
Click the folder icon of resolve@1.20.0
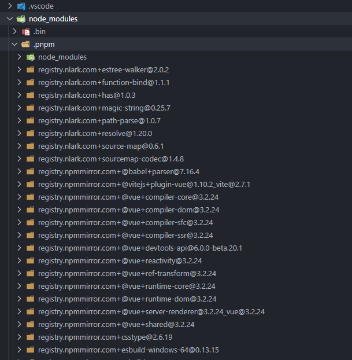(x=30, y=133)
